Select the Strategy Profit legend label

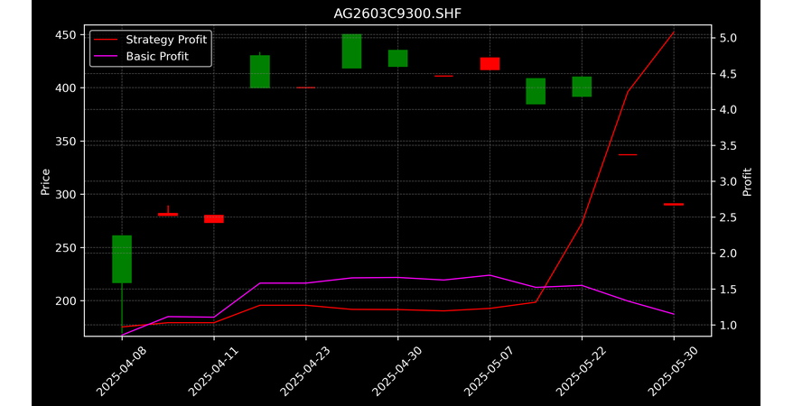[x=166, y=40]
